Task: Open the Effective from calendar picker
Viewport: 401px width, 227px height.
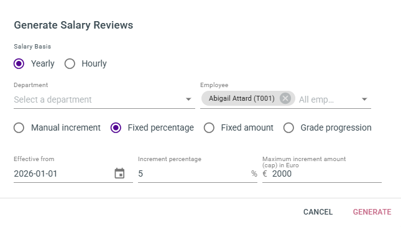Action: coord(119,174)
